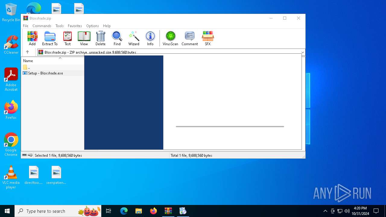Launch CCleaner from the desktop shortcut
The height and width of the screenshot is (217, 386).
tap(11, 45)
